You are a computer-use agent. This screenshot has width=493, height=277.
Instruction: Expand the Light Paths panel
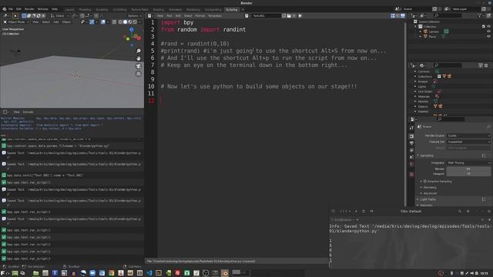427,199
